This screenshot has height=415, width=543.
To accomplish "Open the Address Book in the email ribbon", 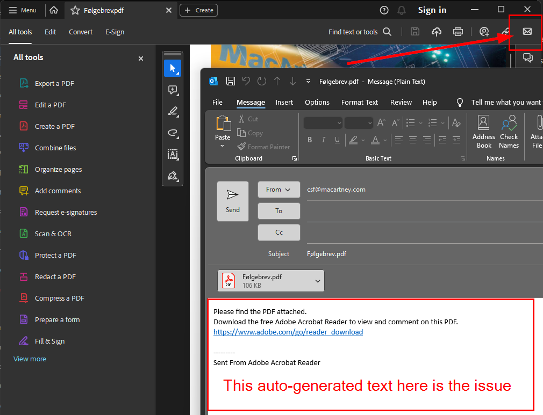I will [x=483, y=131].
